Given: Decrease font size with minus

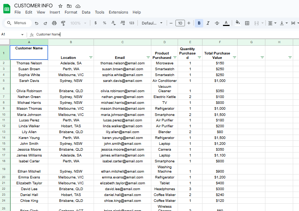Looking at the screenshot, I should coord(171,23).
